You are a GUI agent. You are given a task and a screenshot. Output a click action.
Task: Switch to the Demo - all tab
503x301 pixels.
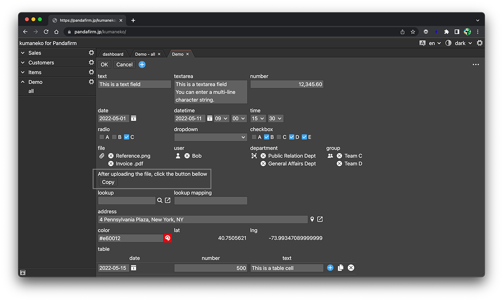145,54
